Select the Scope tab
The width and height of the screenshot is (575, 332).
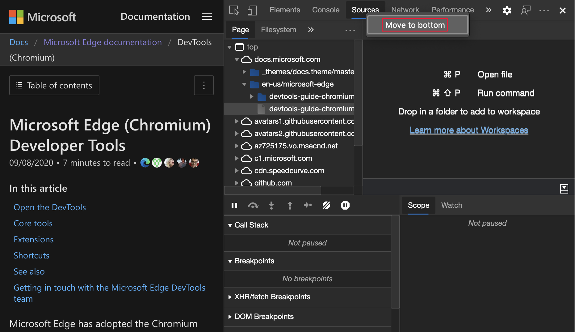(x=418, y=205)
